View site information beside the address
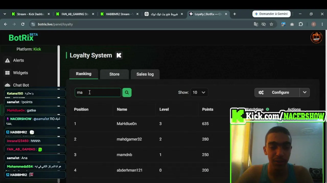This screenshot has width=327, height=183. pos(33,24)
